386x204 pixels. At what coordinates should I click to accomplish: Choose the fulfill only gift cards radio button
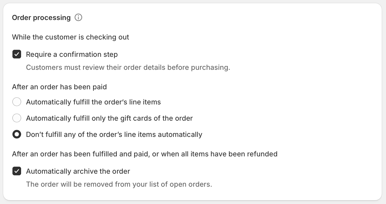[x=17, y=118]
